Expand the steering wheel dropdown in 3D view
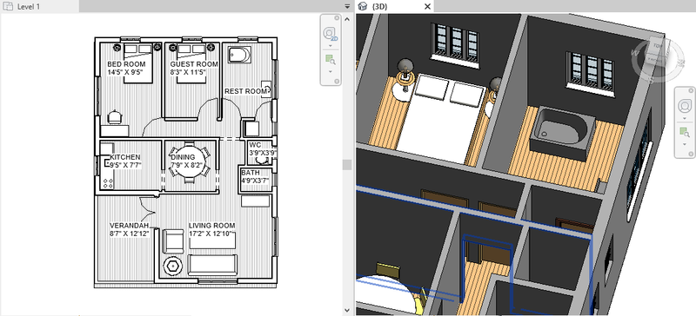This screenshot has width=696, height=316. 684,118
